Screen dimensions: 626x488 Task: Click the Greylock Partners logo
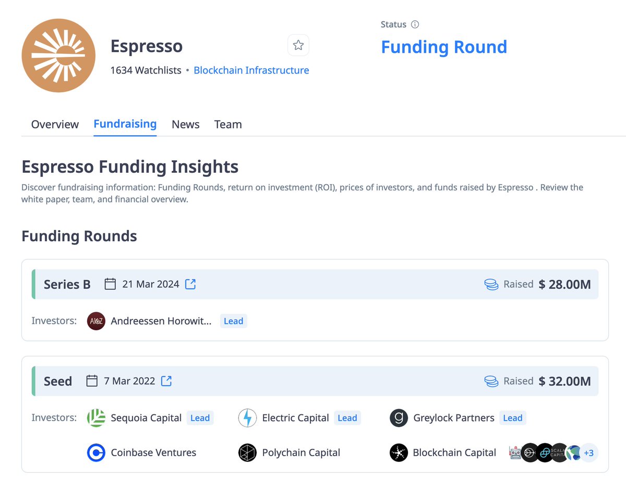pos(399,418)
